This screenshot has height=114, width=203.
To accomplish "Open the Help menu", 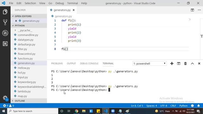I will coord(84,3).
